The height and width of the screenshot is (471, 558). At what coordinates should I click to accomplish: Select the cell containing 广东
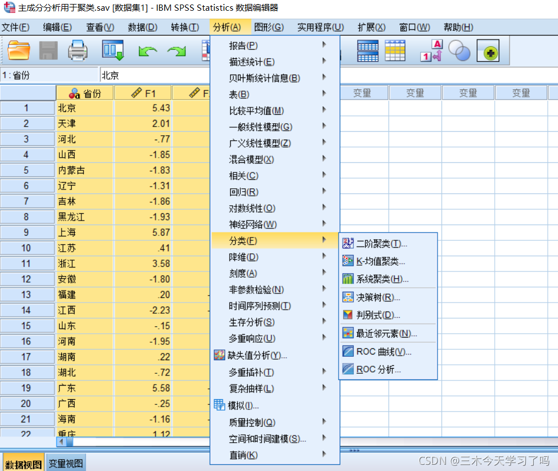click(85, 388)
